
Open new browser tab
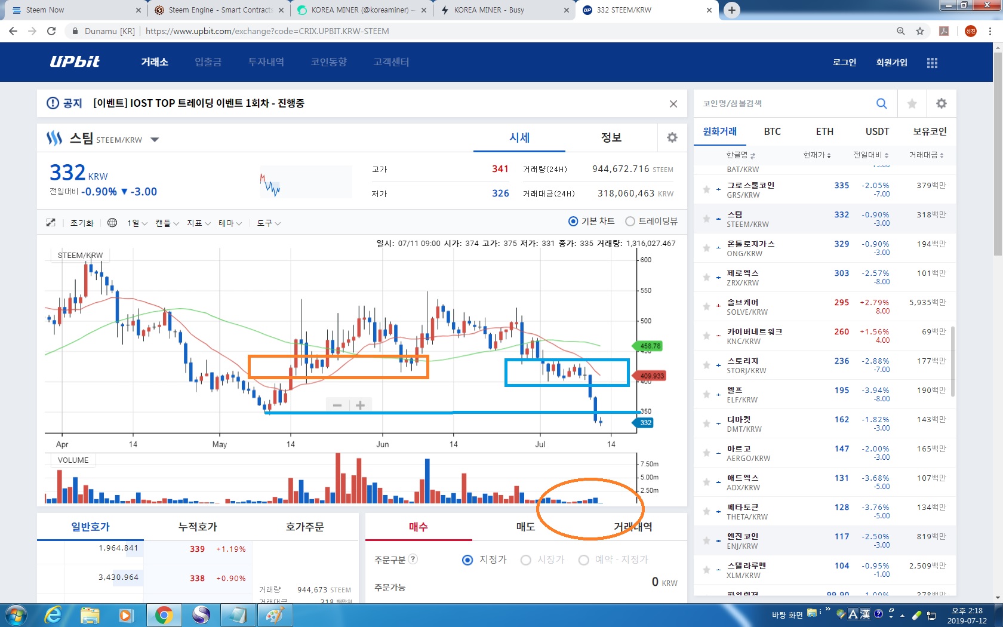coord(732,10)
